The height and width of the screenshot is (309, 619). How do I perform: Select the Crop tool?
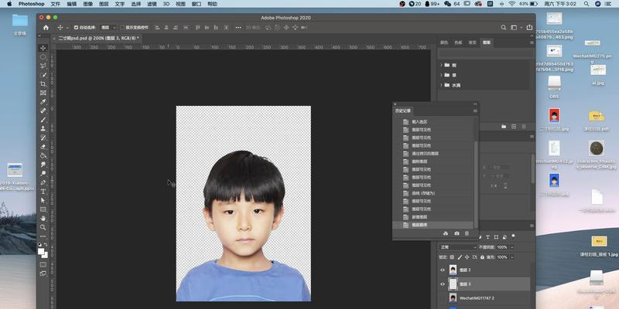(x=43, y=84)
